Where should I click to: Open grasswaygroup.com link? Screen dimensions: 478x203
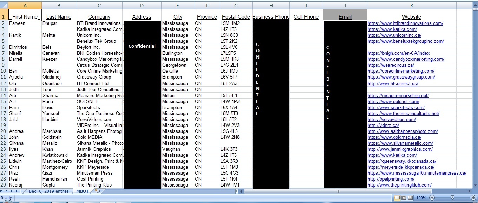coord(401,77)
